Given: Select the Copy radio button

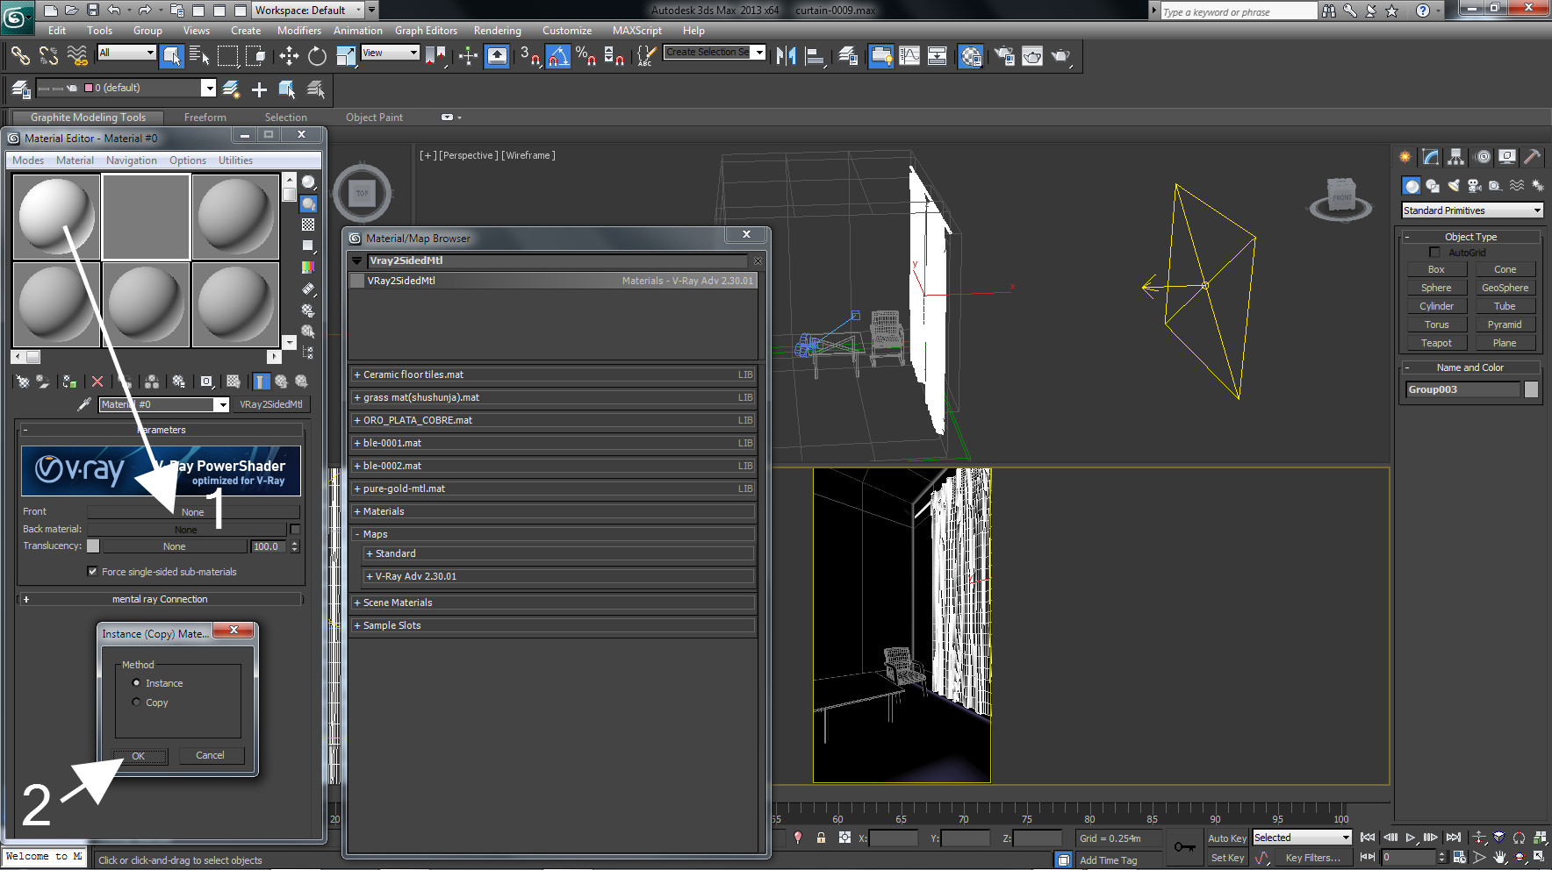Looking at the screenshot, I should click(136, 702).
